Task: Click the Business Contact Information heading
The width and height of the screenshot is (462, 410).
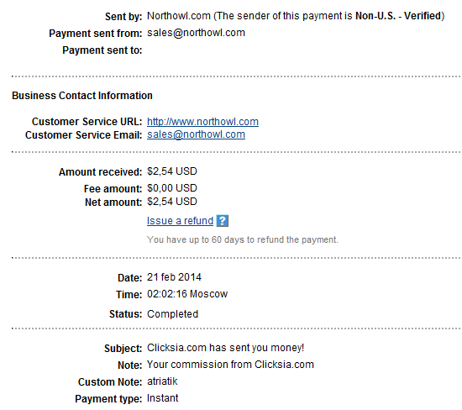Action: click(82, 96)
